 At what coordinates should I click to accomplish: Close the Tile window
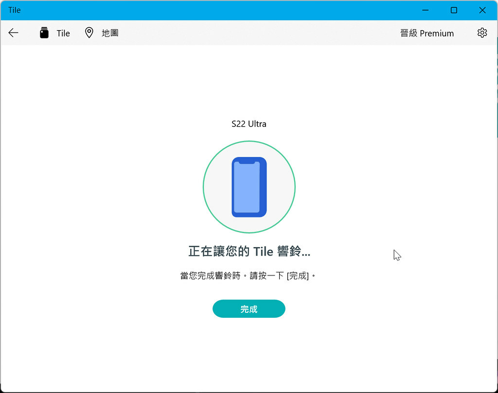(482, 10)
